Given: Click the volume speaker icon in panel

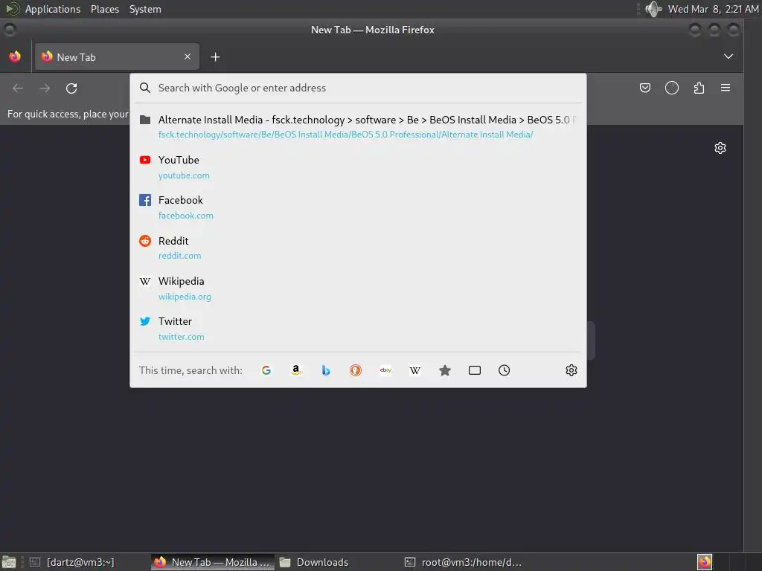Looking at the screenshot, I should (653, 9).
